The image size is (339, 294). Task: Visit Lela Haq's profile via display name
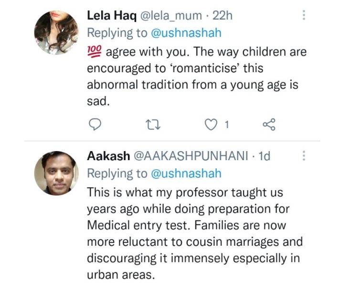112,16
